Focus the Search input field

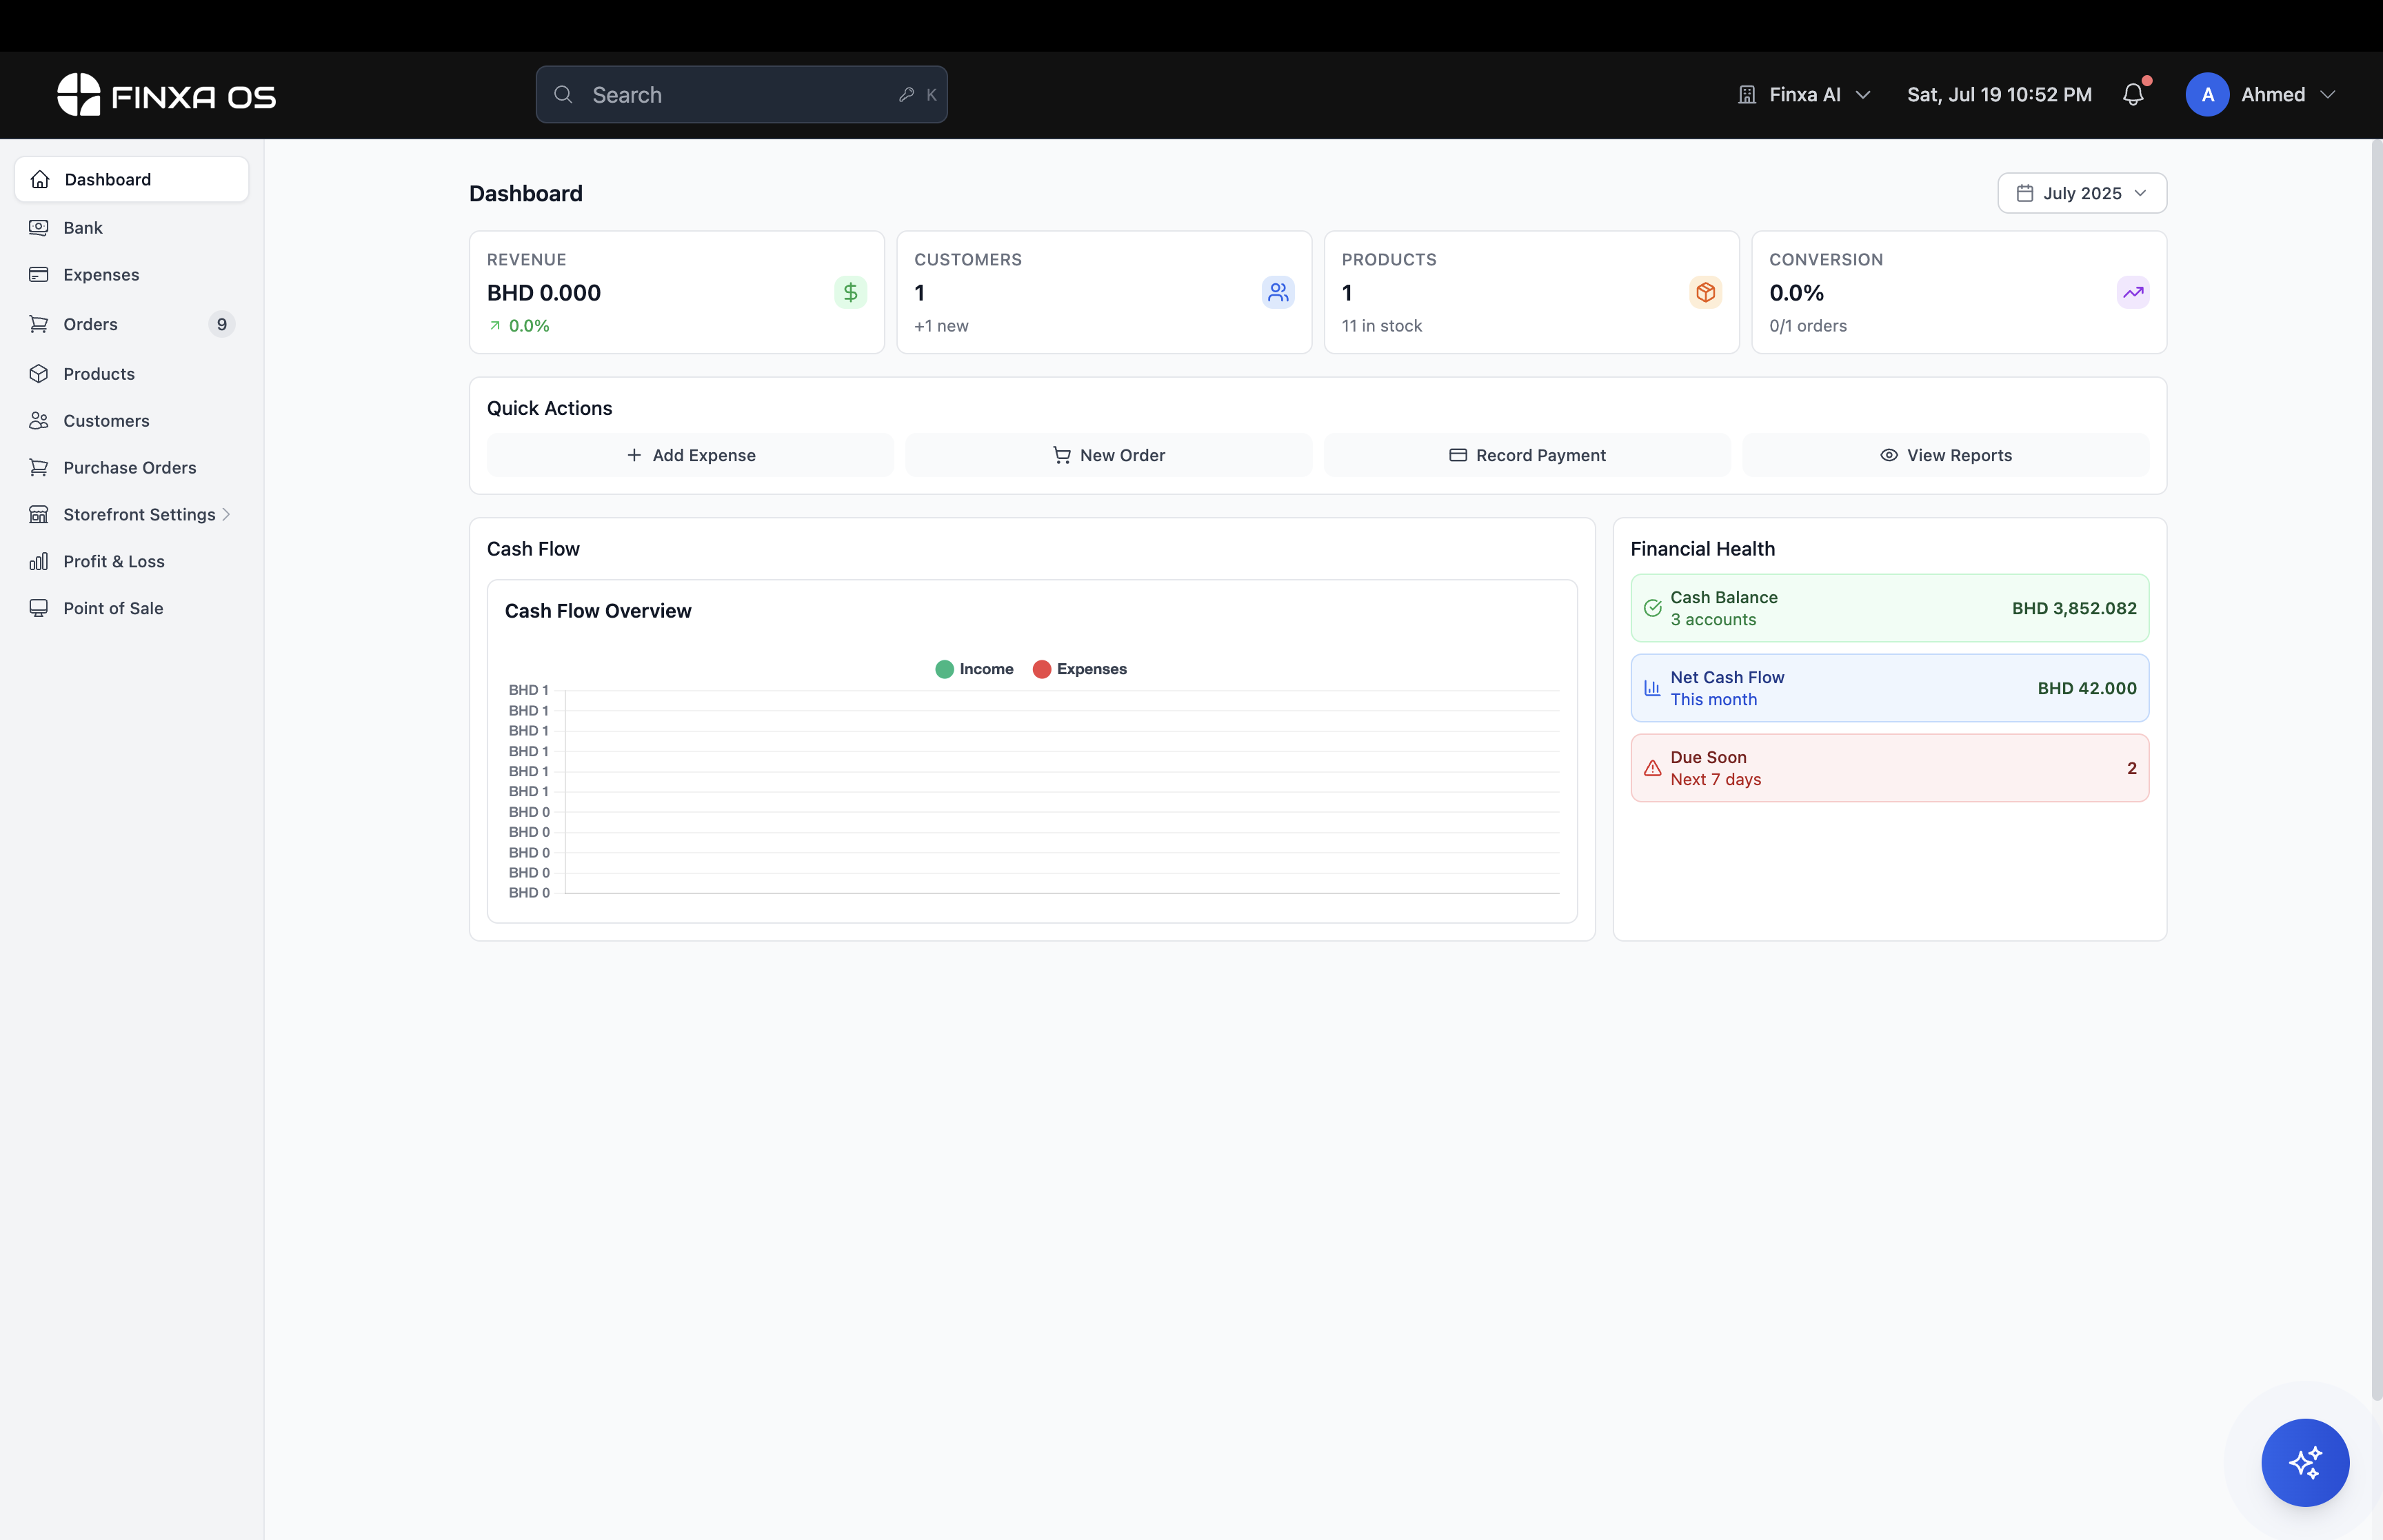(740, 95)
